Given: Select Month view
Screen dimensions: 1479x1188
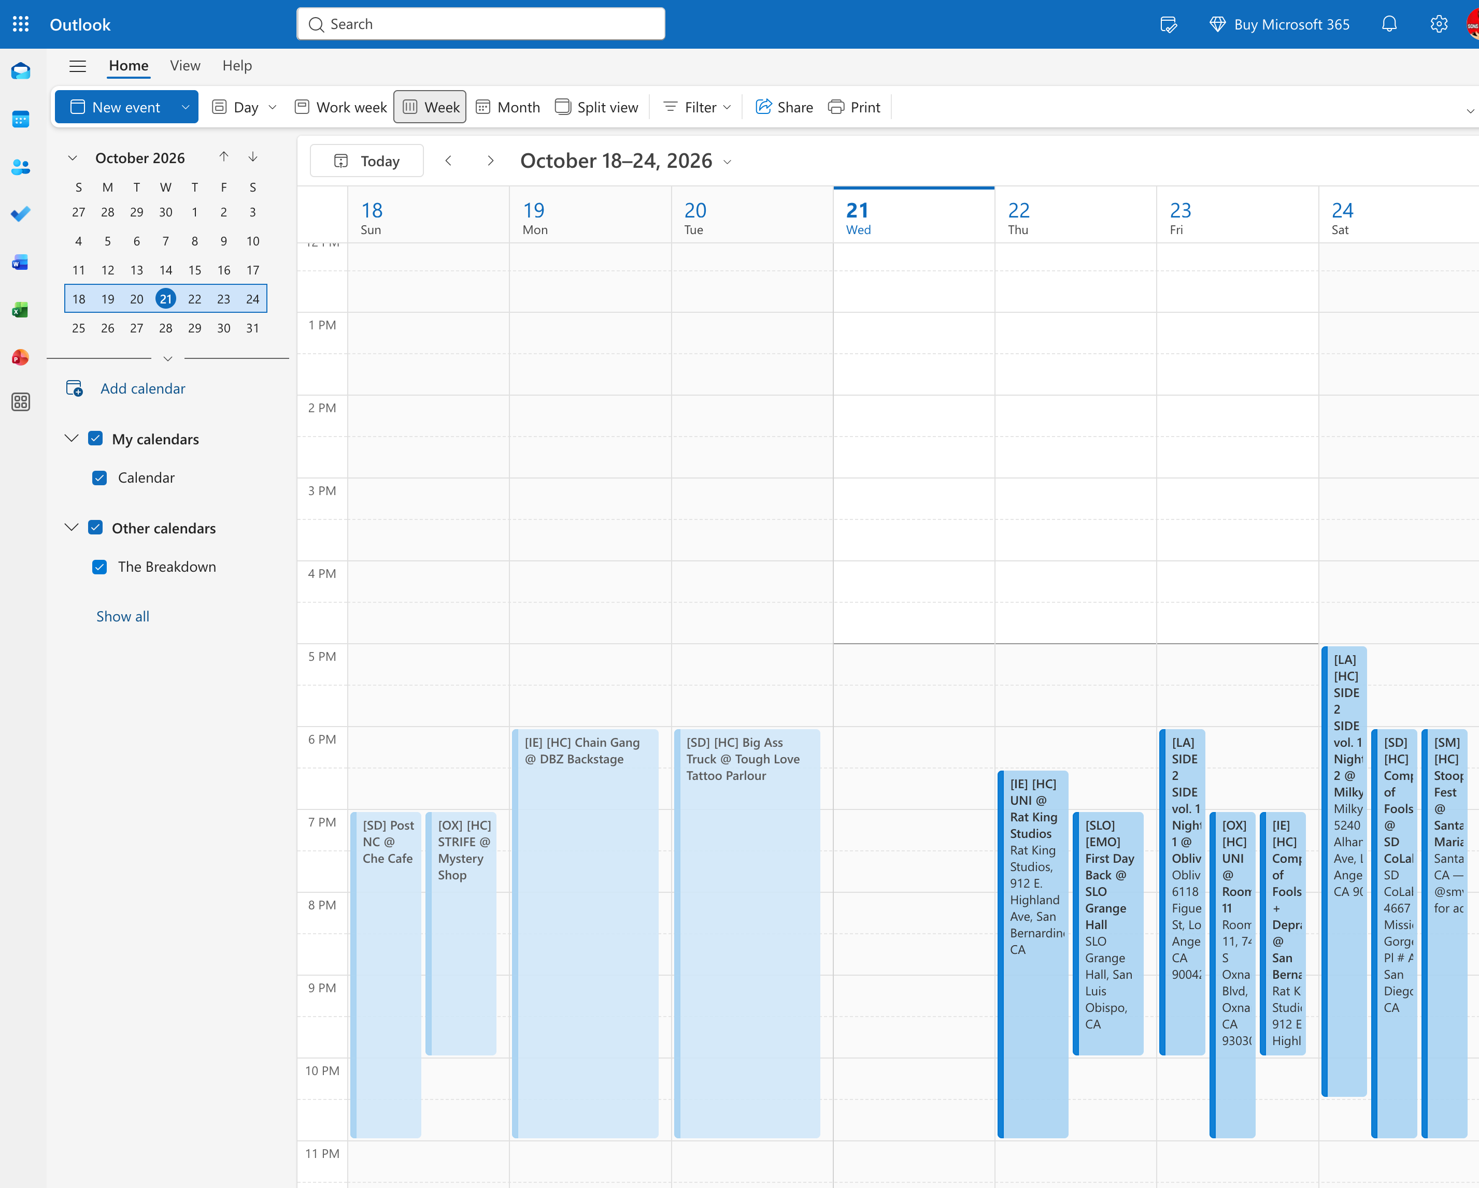Looking at the screenshot, I should [508, 108].
